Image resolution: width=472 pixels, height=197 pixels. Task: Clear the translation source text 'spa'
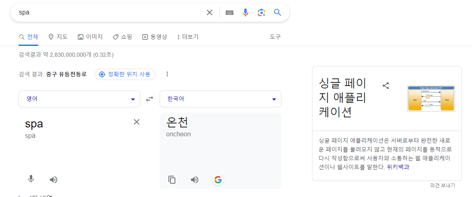coord(137,122)
